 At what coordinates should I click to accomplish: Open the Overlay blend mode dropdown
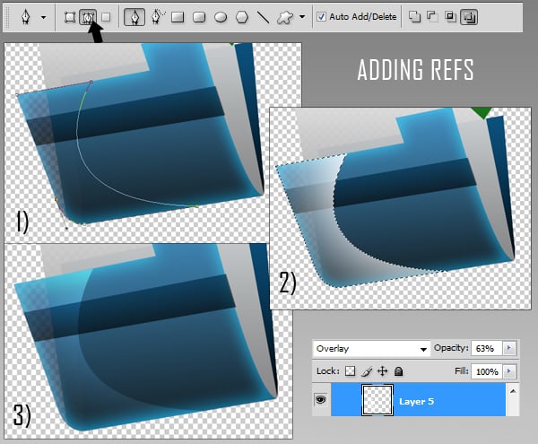(371, 348)
